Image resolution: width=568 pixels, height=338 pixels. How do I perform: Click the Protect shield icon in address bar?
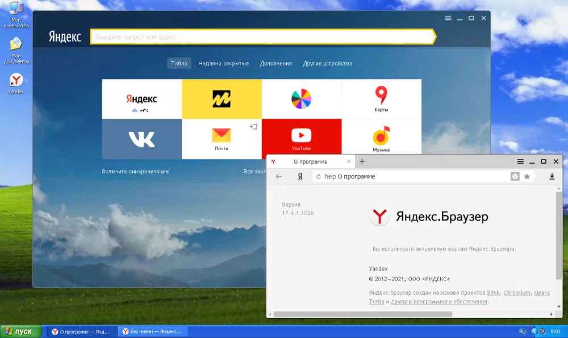pyautogui.click(x=515, y=177)
